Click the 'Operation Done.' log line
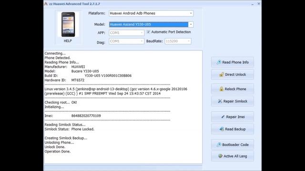Screen dimensions: 305x171 (58, 152)
